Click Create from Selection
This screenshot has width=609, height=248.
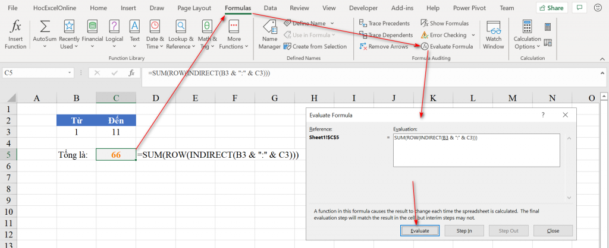tap(315, 46)
